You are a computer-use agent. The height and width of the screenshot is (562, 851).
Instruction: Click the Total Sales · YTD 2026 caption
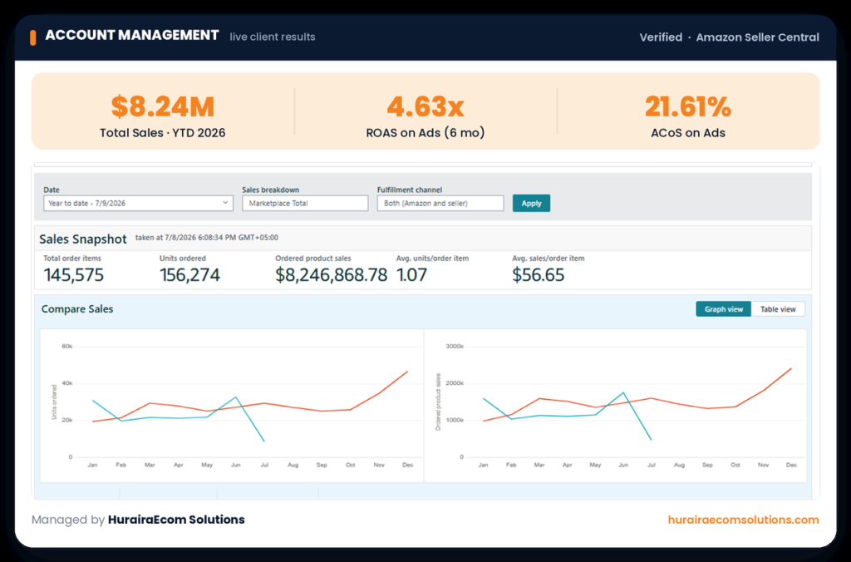pos(163,133)
